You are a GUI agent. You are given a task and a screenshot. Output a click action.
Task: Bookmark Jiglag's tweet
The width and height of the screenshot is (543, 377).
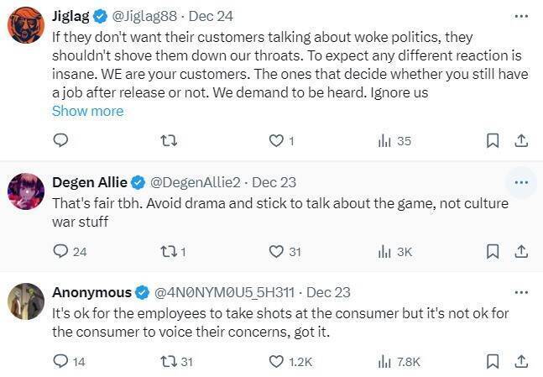[493, 141]
